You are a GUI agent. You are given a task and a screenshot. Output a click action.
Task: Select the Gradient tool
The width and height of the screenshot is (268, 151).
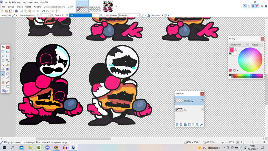(x=7, y=69)
